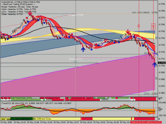
Task: Click the 'Good Luck Trading FX-50 System!' label
Action: [18, 4]
